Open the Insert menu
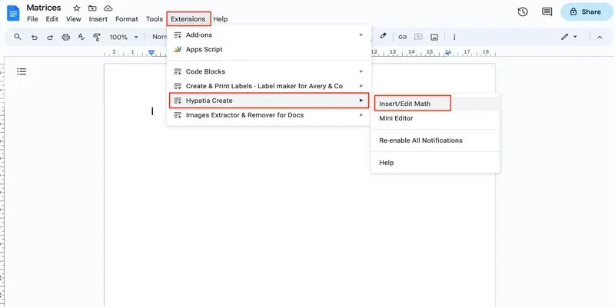Viewport: 615px width, 307px height. 98,18
